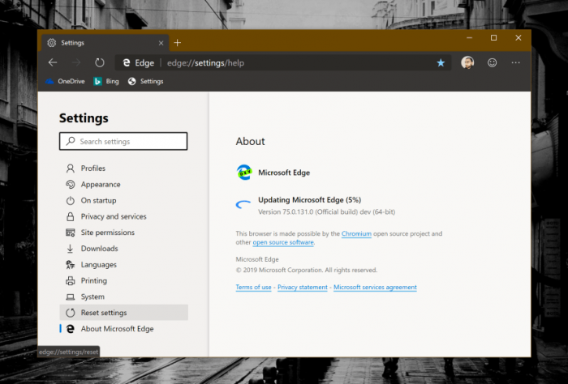Select Privacy and services
Screen dimensions: 568x384
click(x=113, y=216)
